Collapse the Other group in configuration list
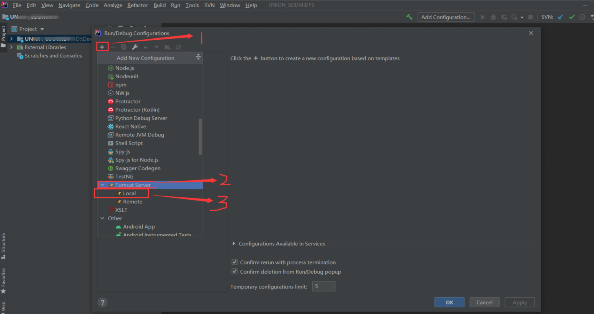This screenshot has height=314, width=594. pos(102,218)
